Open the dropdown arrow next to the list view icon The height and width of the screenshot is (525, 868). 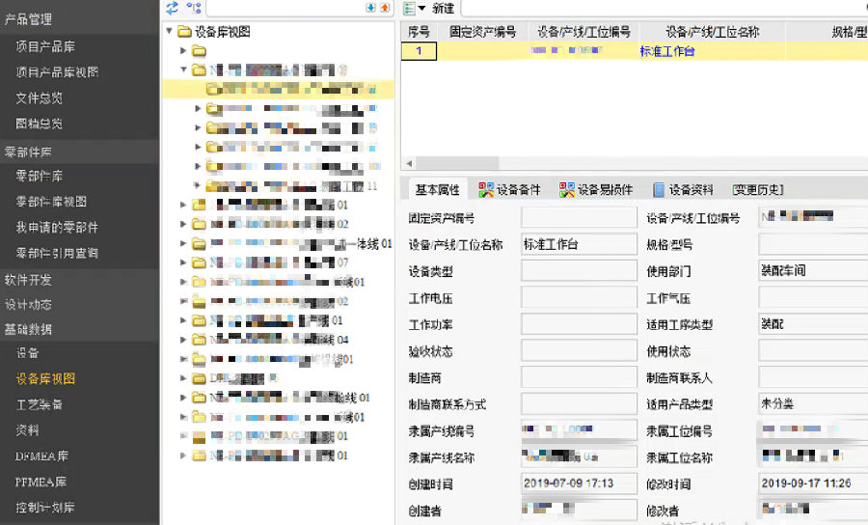pos(421,9)
